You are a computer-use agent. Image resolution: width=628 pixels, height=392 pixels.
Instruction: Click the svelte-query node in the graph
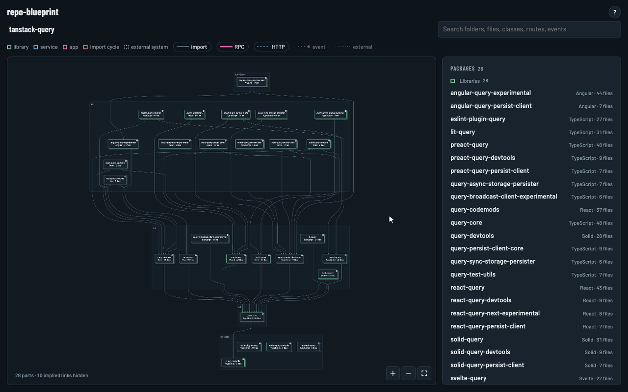(x=328, y=274)
